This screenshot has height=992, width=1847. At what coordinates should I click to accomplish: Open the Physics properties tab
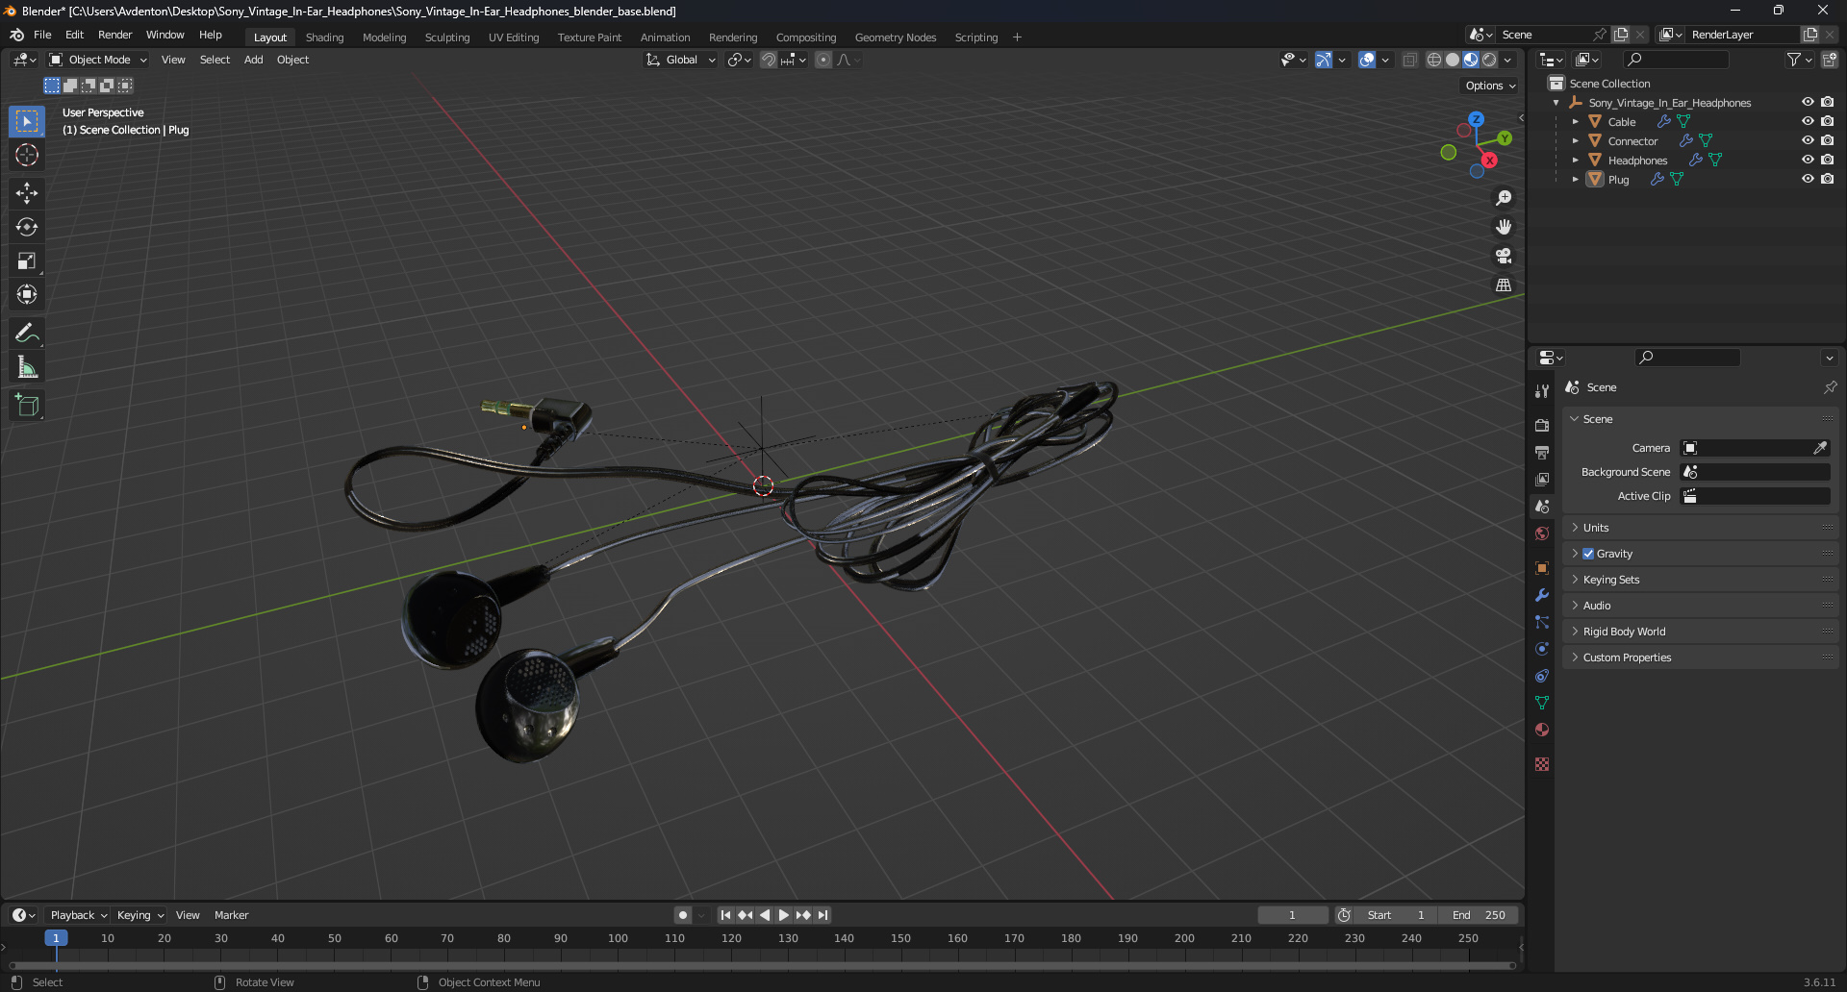pos(1542,649)
